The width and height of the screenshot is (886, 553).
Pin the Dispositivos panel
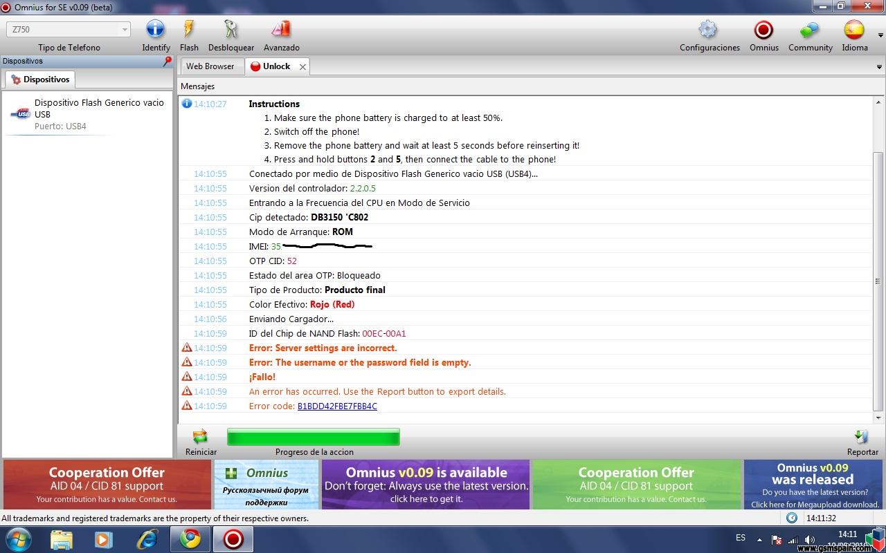click(167, 61)
